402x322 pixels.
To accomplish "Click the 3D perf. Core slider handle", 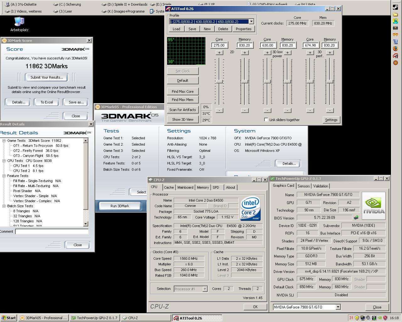I will click(x=310, y=81).
